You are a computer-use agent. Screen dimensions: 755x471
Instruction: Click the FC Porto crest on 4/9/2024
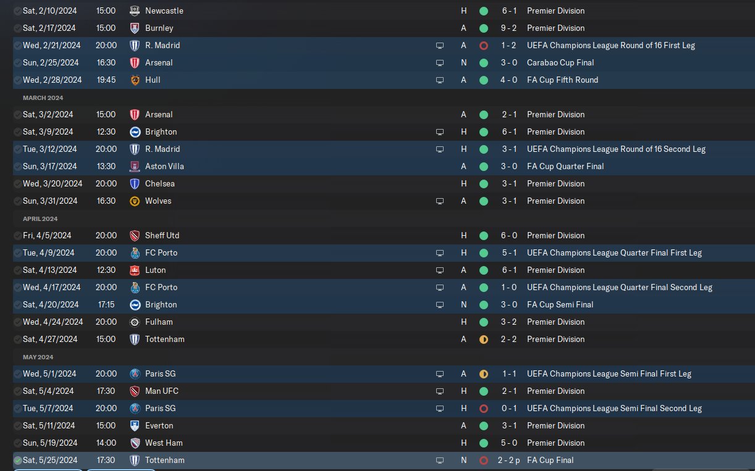point(135,252)
